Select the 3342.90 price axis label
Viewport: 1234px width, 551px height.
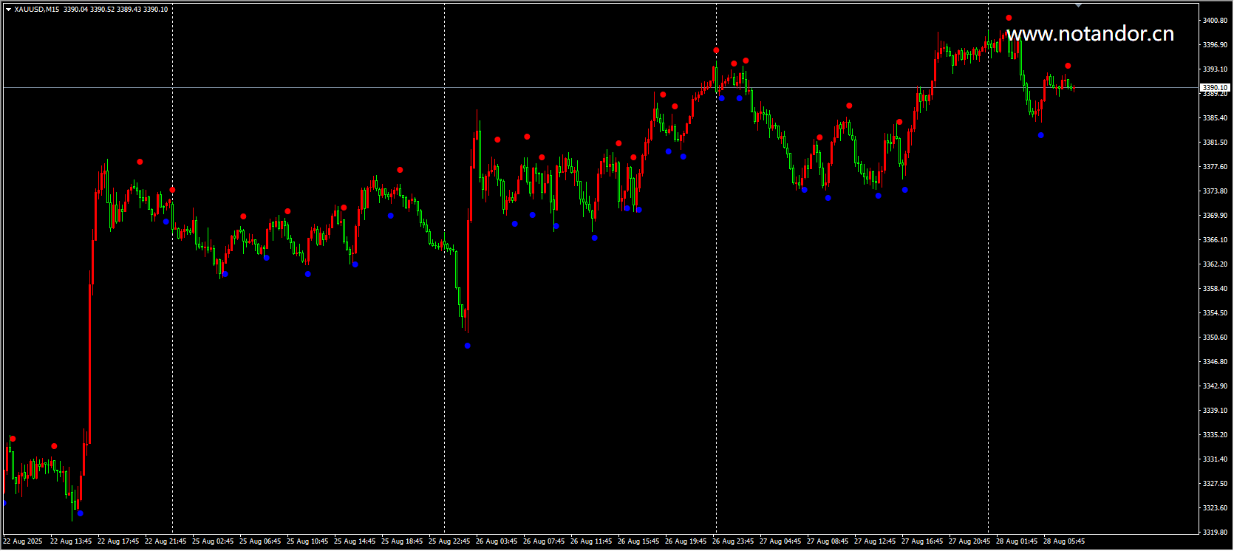(x=1215, y=386)
